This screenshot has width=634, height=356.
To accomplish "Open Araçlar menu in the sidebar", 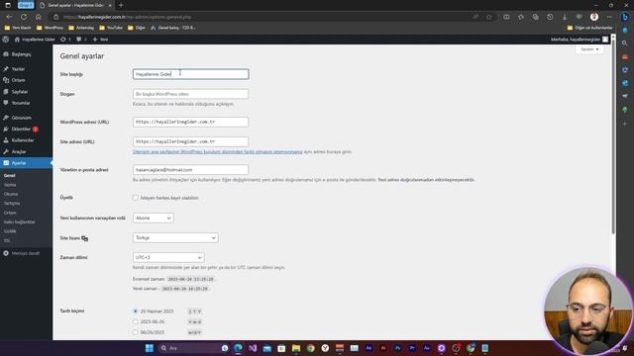I will tap(27, 151).
